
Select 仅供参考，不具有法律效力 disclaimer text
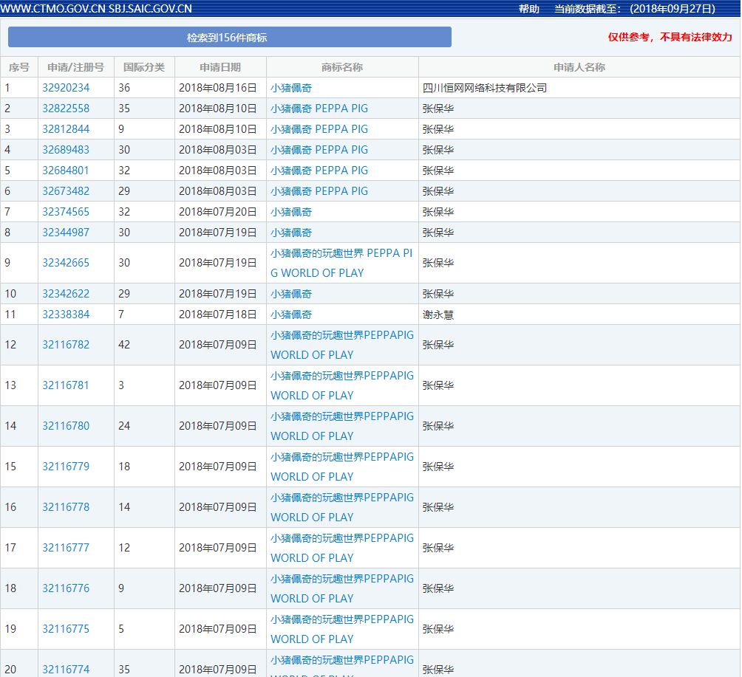pos(670,37)
